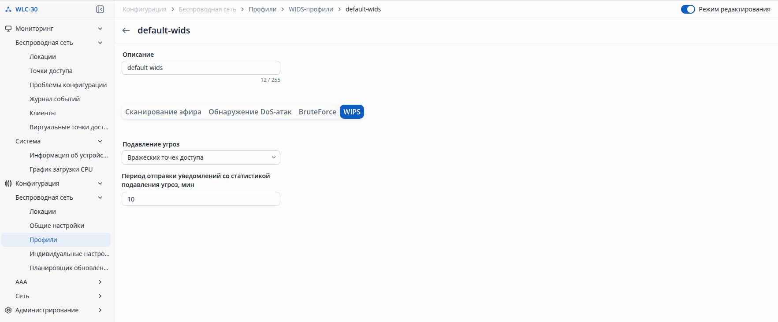Collapse the sidebar panel icon

(100, 9)
